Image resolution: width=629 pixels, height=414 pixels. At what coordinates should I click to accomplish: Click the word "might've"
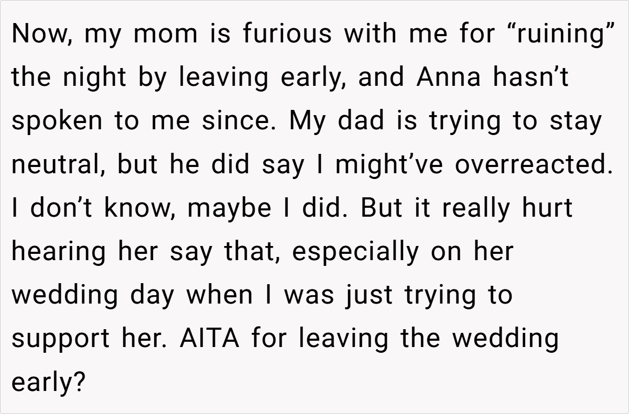[389, 165]
